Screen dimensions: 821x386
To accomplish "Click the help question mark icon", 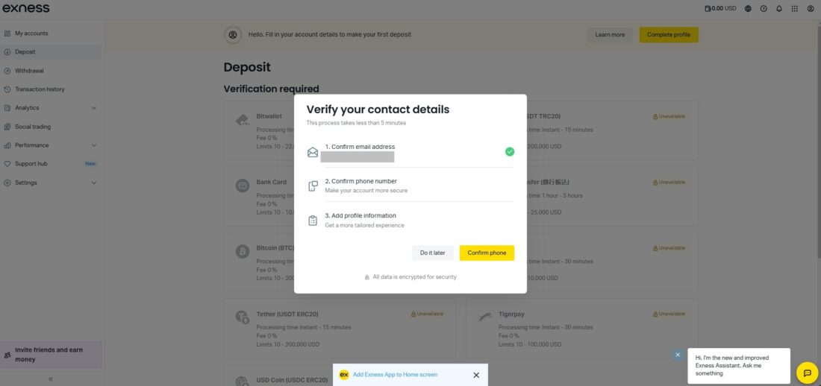I will (x=764, y=9).
